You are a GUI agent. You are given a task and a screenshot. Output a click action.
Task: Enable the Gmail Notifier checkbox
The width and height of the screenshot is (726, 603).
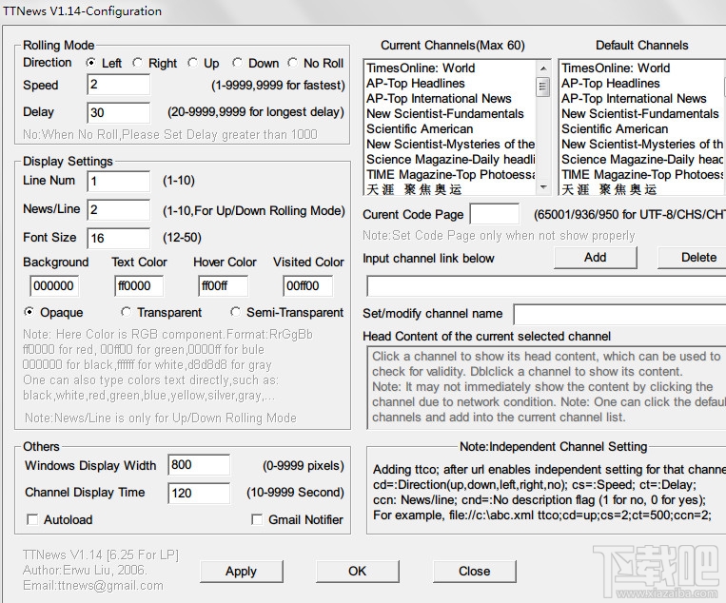(x=257, y=519)
